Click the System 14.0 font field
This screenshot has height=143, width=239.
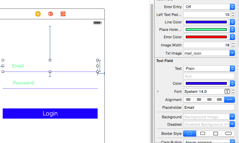(x=207, y=91)
